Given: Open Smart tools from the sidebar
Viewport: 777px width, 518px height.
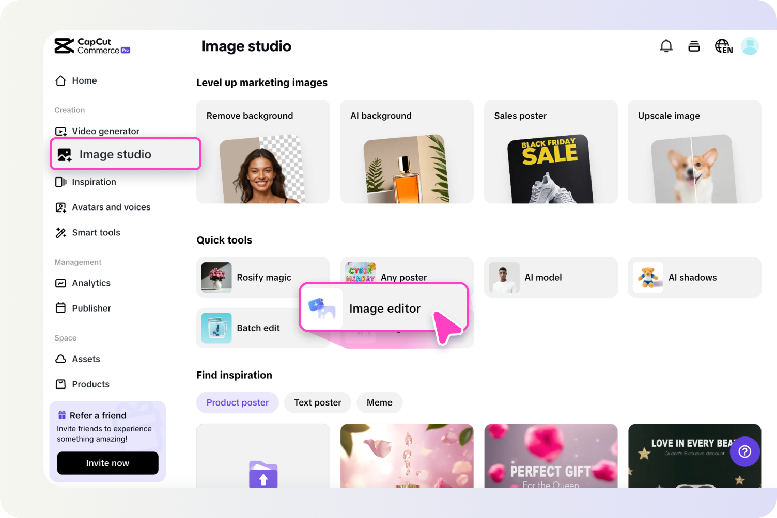Looking at the screenshot, I should pos(96,232).
